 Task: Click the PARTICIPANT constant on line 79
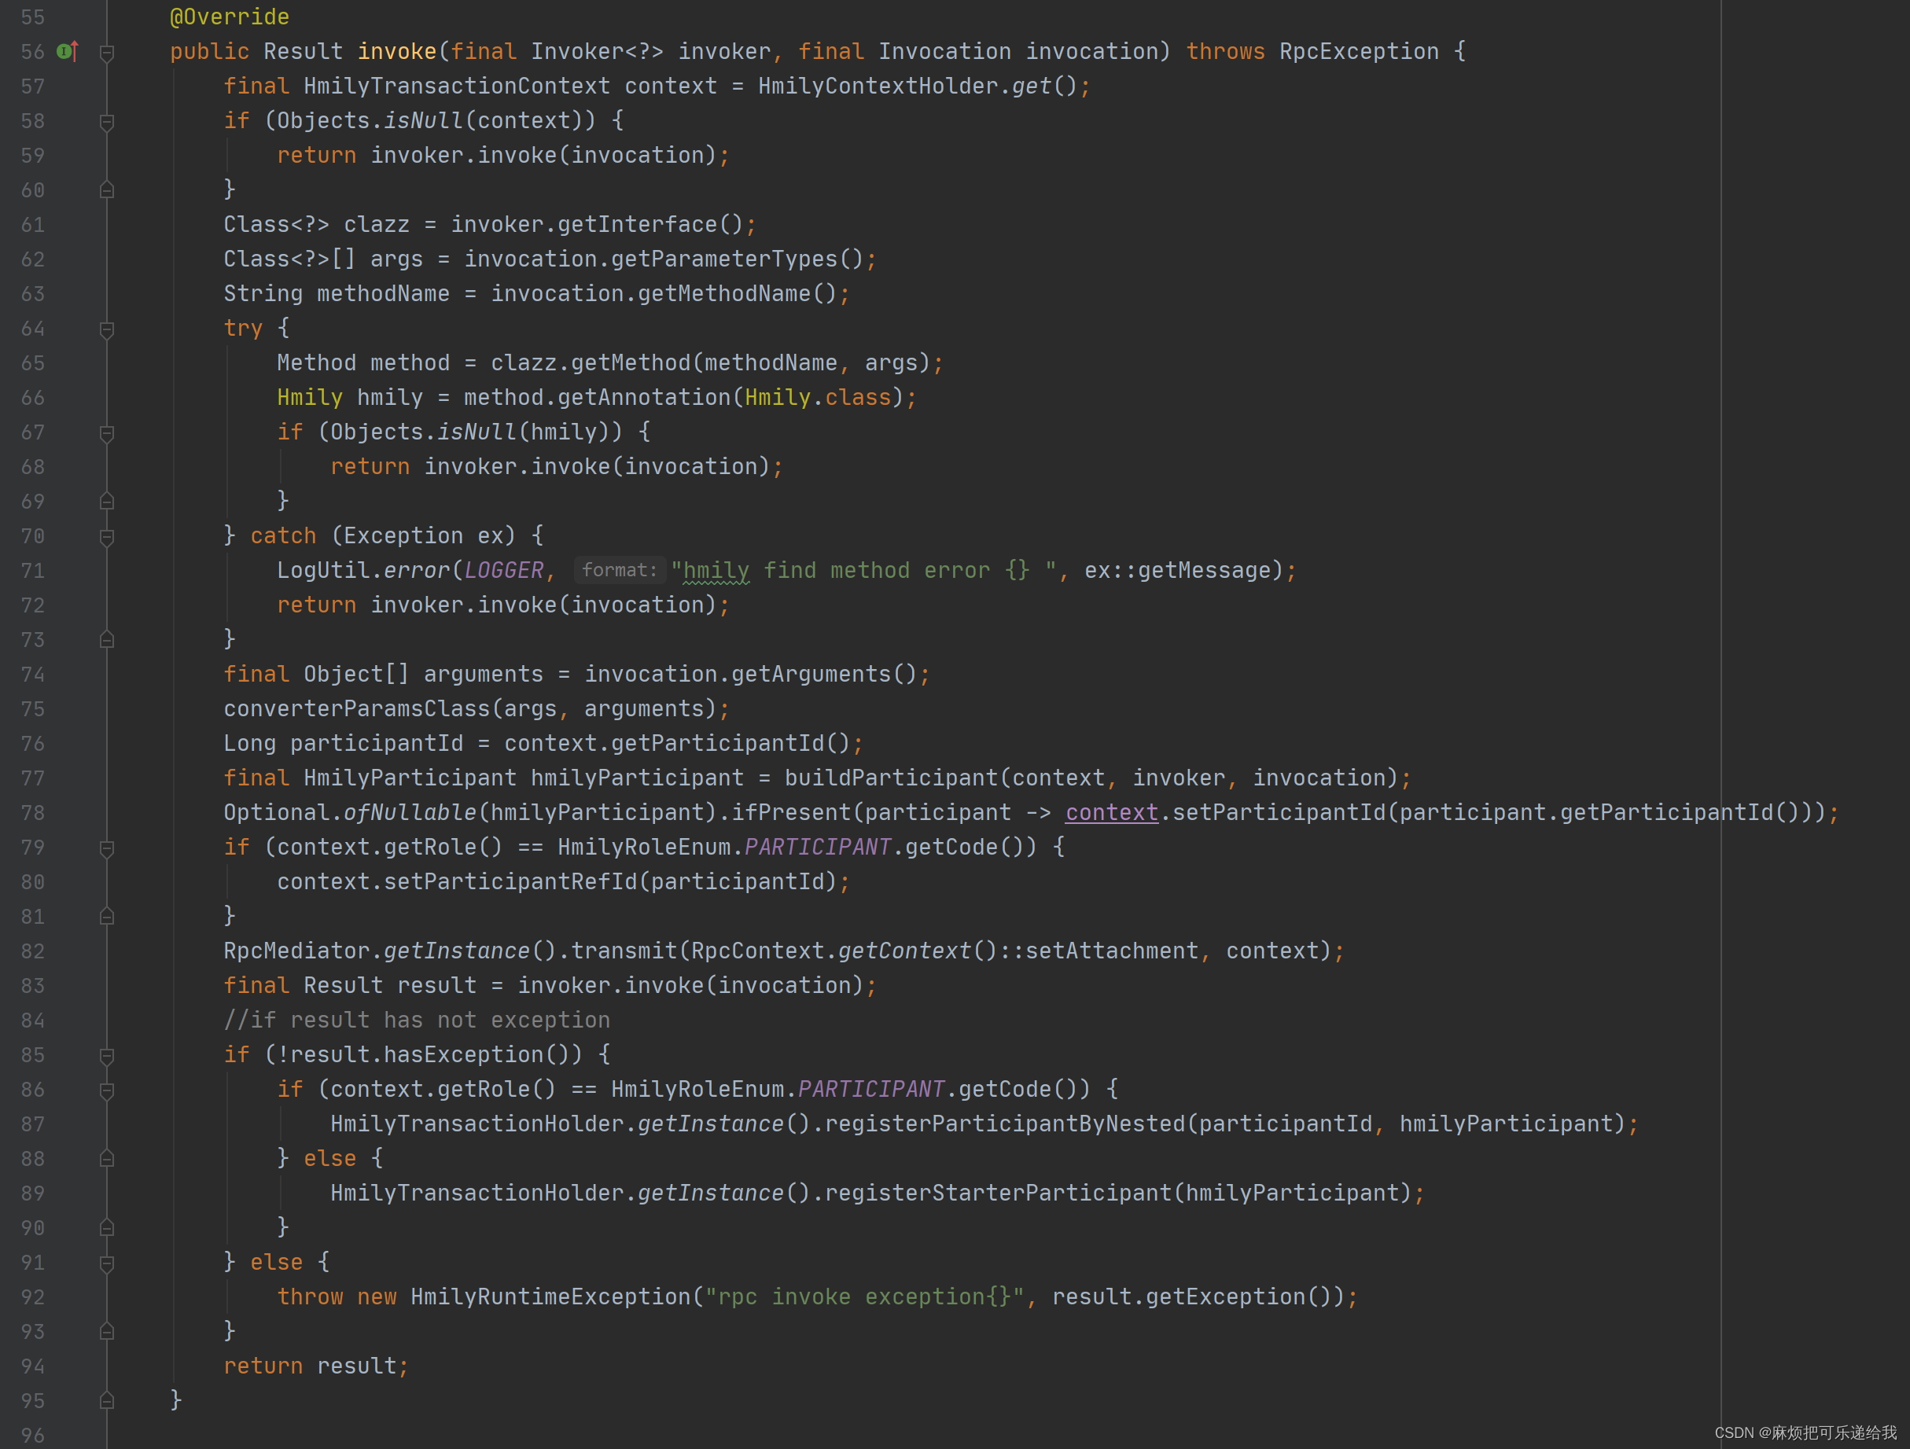pos(818,847)
